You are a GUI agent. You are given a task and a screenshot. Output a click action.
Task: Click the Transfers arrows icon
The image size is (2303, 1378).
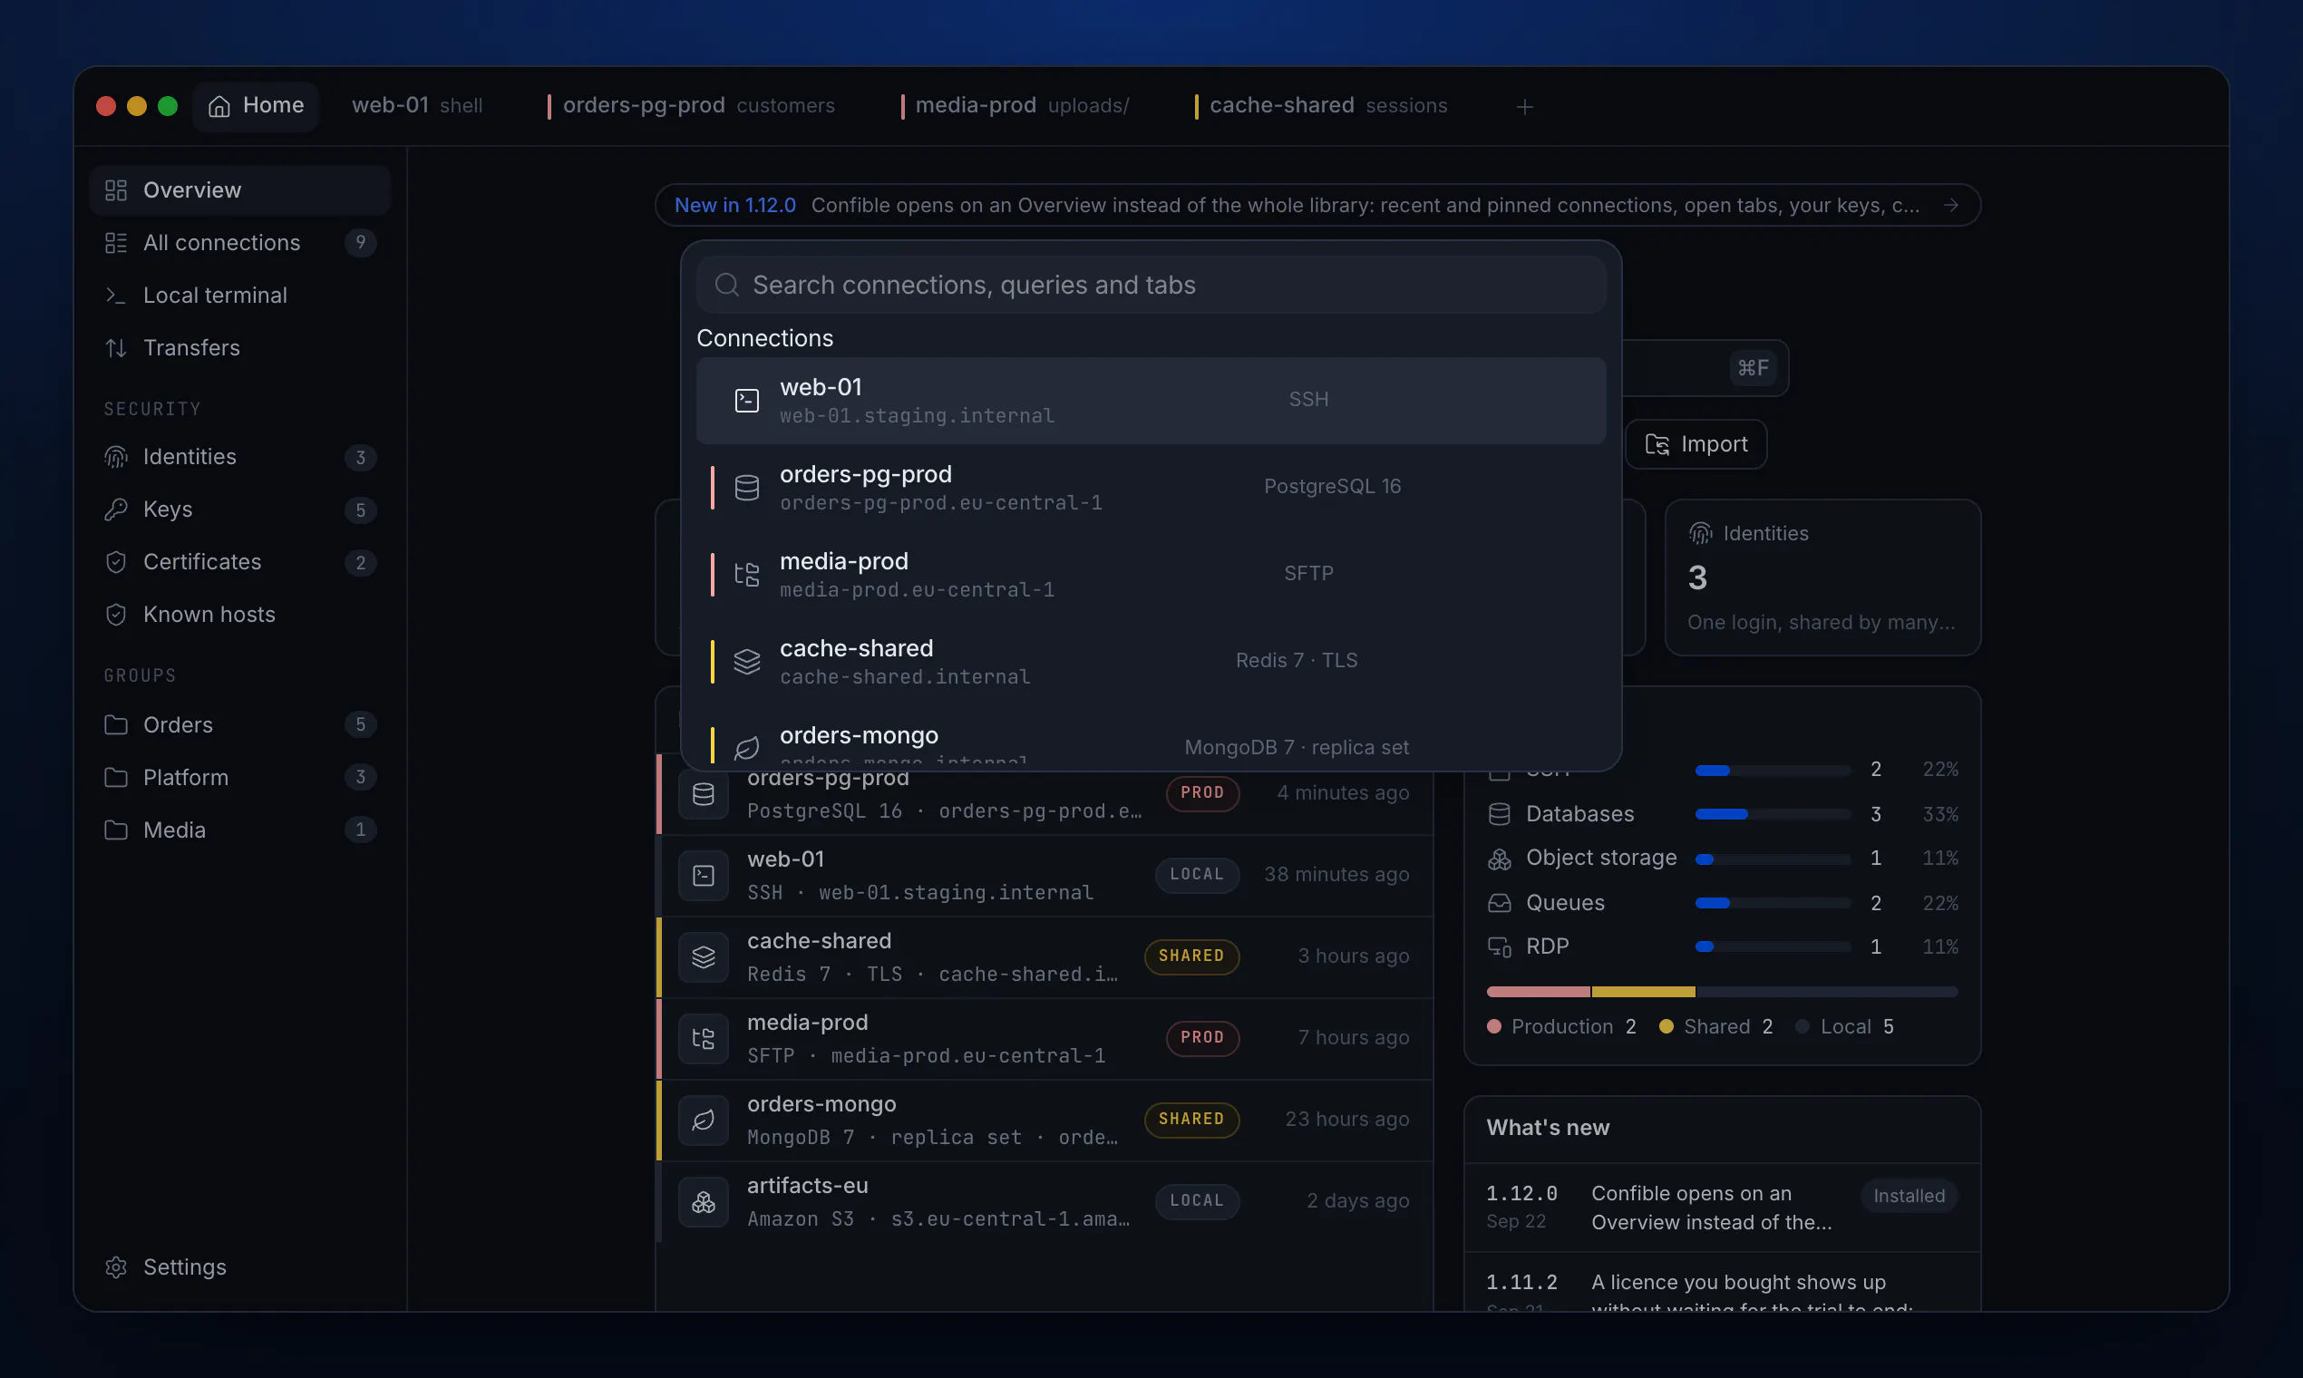click(116, 347)
